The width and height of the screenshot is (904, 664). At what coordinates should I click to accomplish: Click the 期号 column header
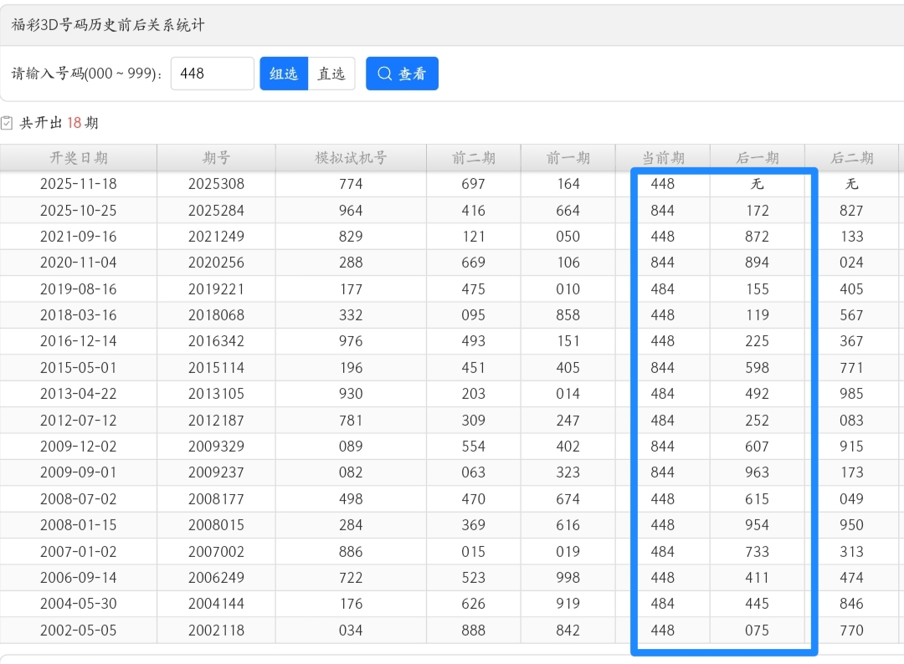(216, 158)
